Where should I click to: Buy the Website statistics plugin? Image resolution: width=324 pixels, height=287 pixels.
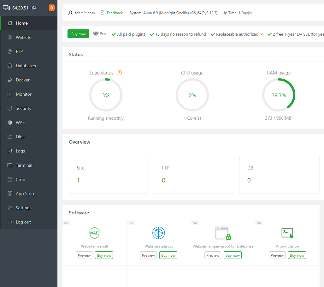point(168,255)
